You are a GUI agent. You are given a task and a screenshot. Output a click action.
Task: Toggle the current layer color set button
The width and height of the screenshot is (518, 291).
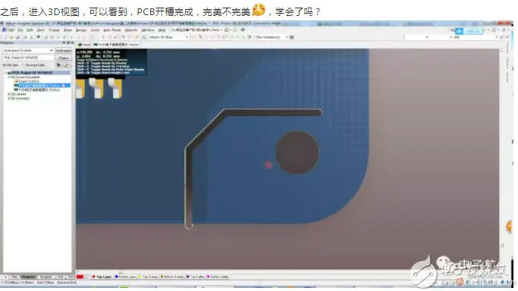pyautogui.click(x=80, y=277)
